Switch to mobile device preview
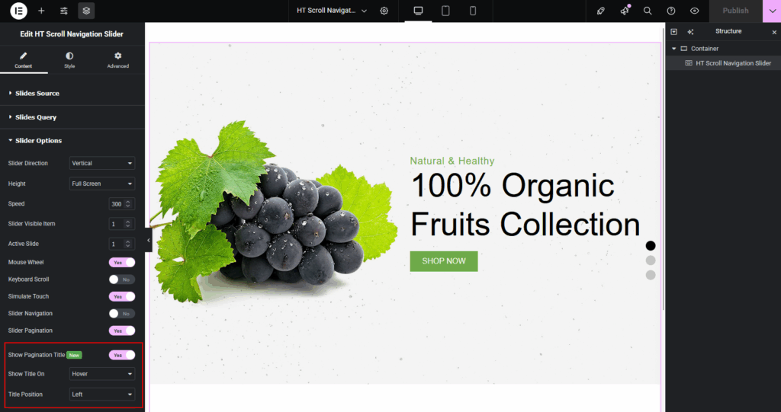781x412 pixels. click(x=473, y=11)
